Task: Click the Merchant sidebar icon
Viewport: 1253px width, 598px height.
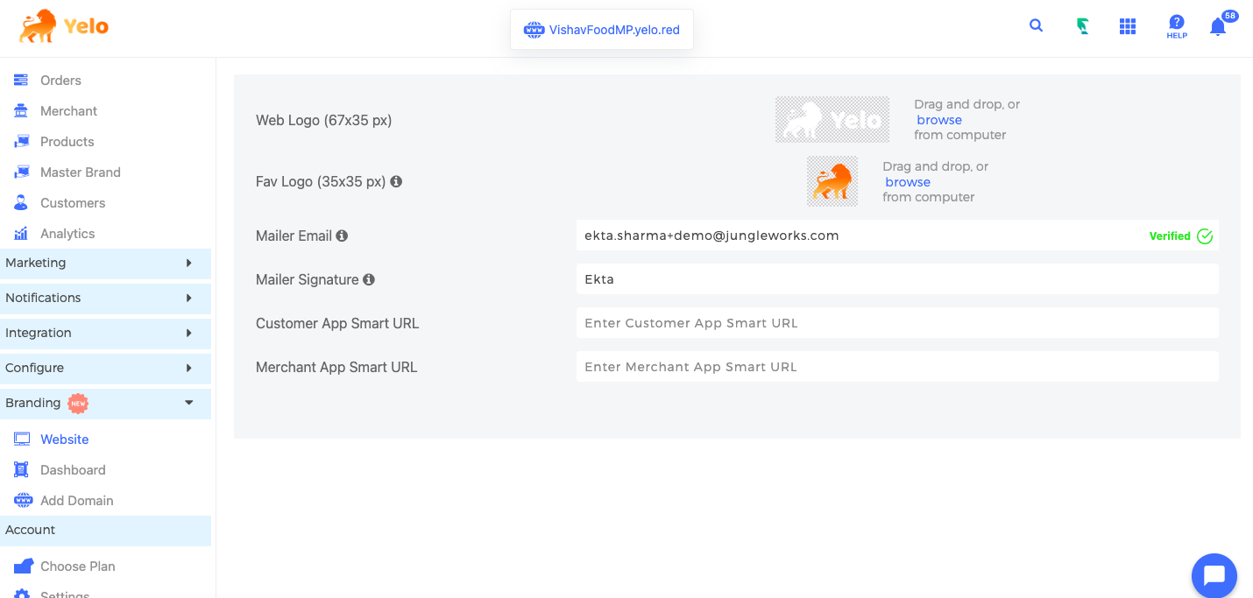Action: 21,110
